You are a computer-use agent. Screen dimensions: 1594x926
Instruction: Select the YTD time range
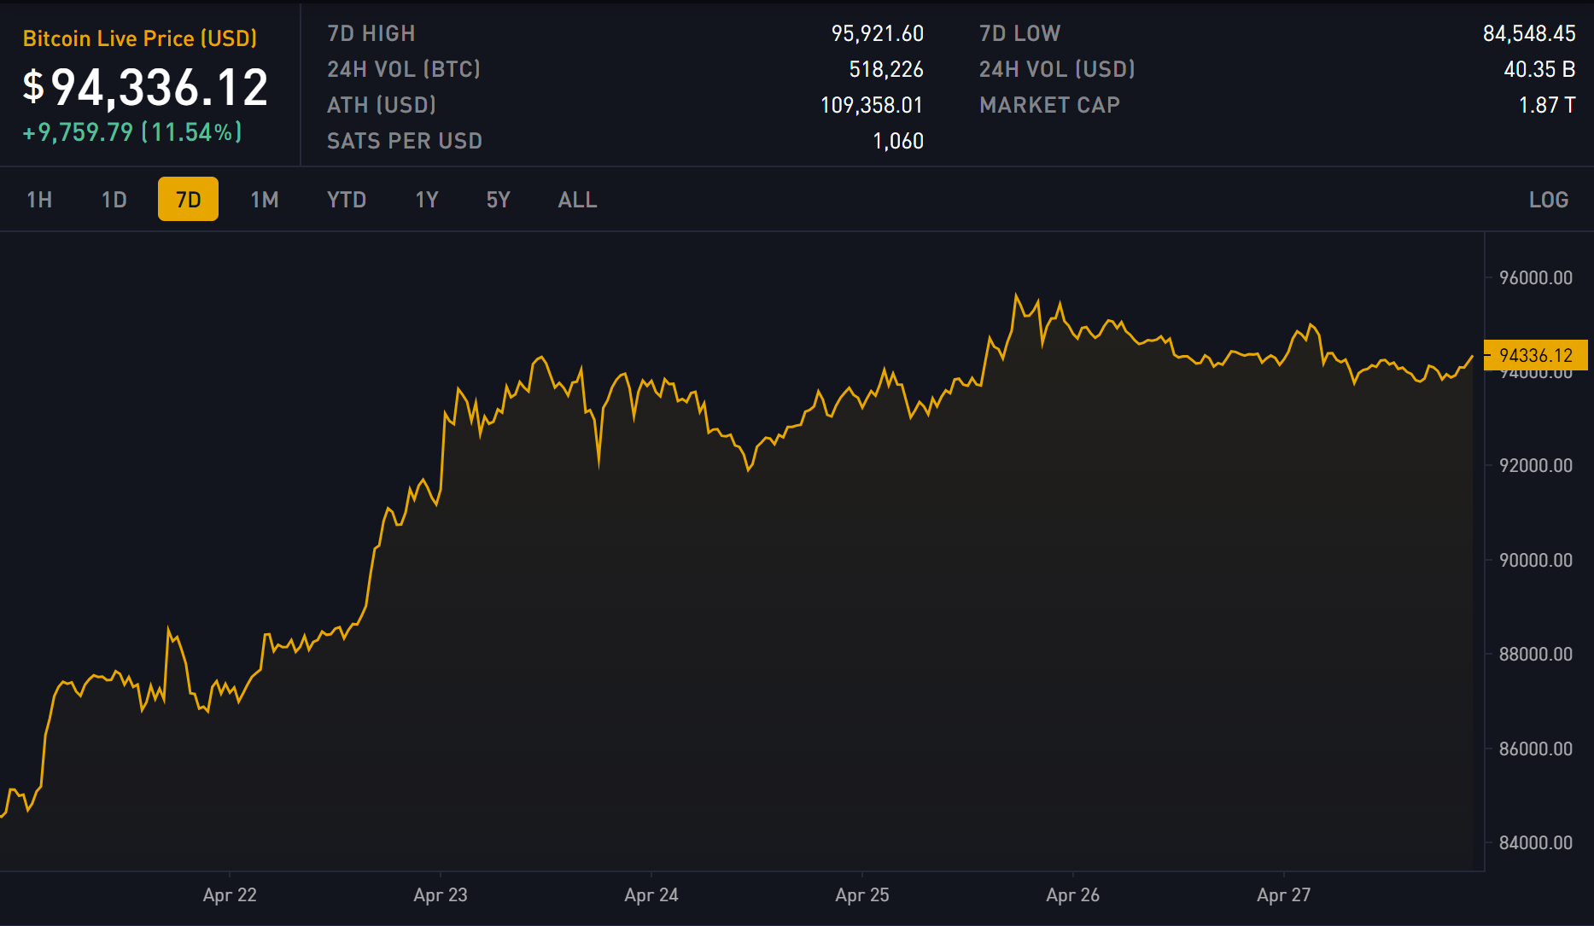(346, 200)
